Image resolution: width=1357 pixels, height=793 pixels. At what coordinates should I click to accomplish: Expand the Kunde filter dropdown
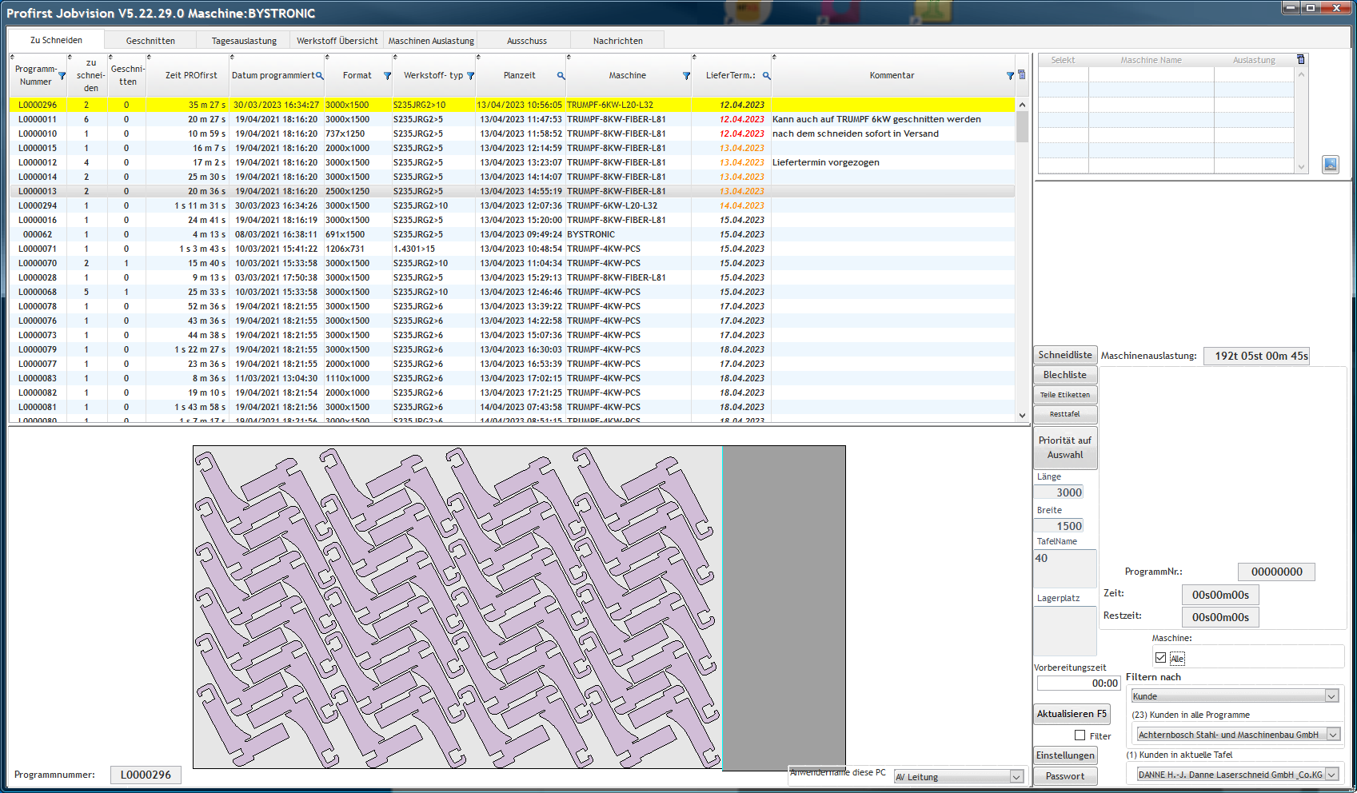coord(1331,696)
